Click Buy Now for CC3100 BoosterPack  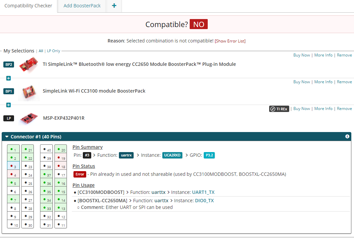pyautogui.click(x=302, y=82)
